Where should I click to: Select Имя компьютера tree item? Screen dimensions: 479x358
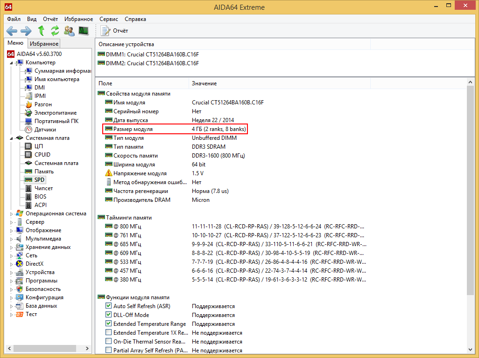[57, 79]
